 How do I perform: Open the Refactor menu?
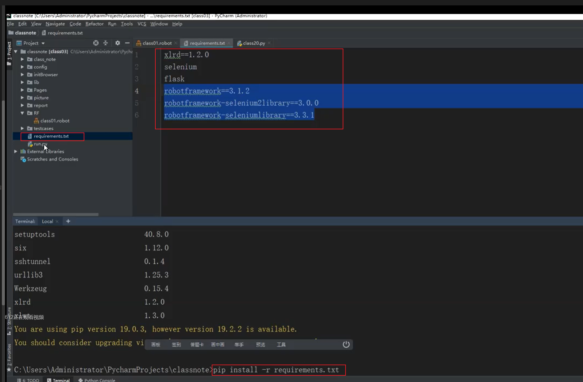pyautogui.click(x=94, y=24)
